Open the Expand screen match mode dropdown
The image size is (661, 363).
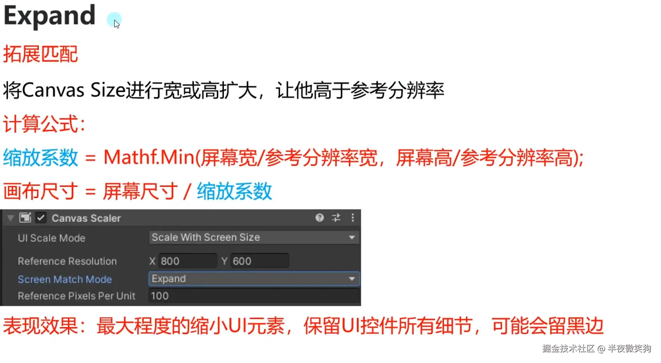click(x=254, y=279)
